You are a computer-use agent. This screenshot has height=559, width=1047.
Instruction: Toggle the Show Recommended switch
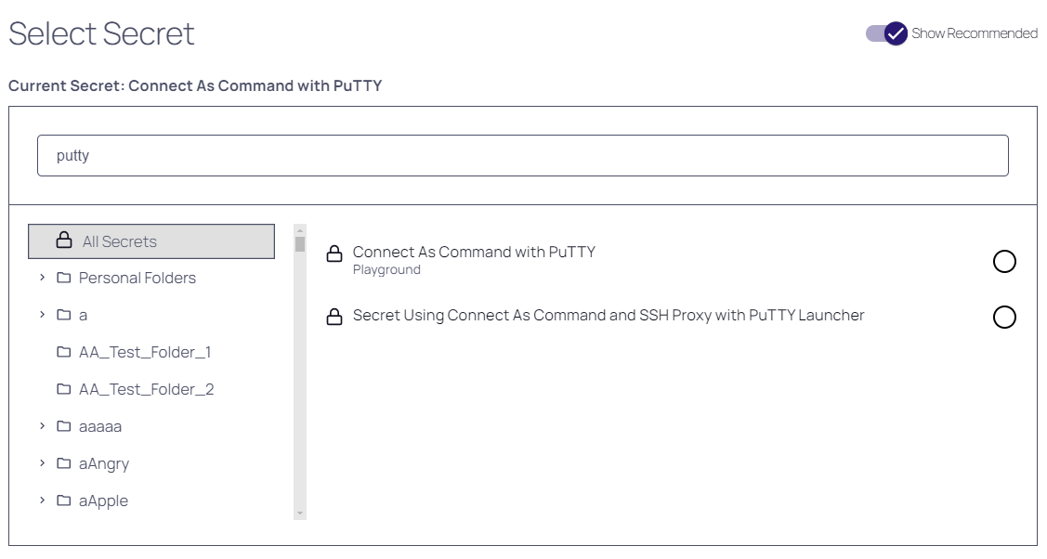click(886, 33)
